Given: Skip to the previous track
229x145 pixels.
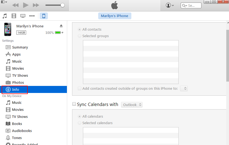Looking at the screenshot, I should [x=16, y=5].
